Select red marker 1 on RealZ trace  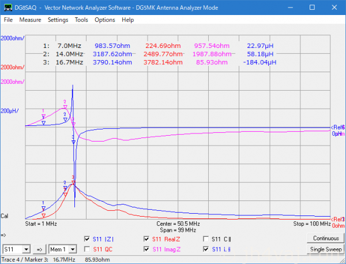43,215
